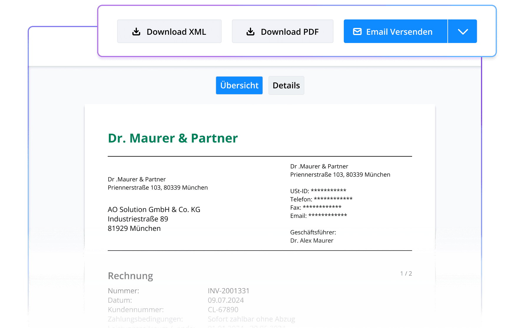
Task: Click the masked Telefon line
Action: tap(321, 199)
